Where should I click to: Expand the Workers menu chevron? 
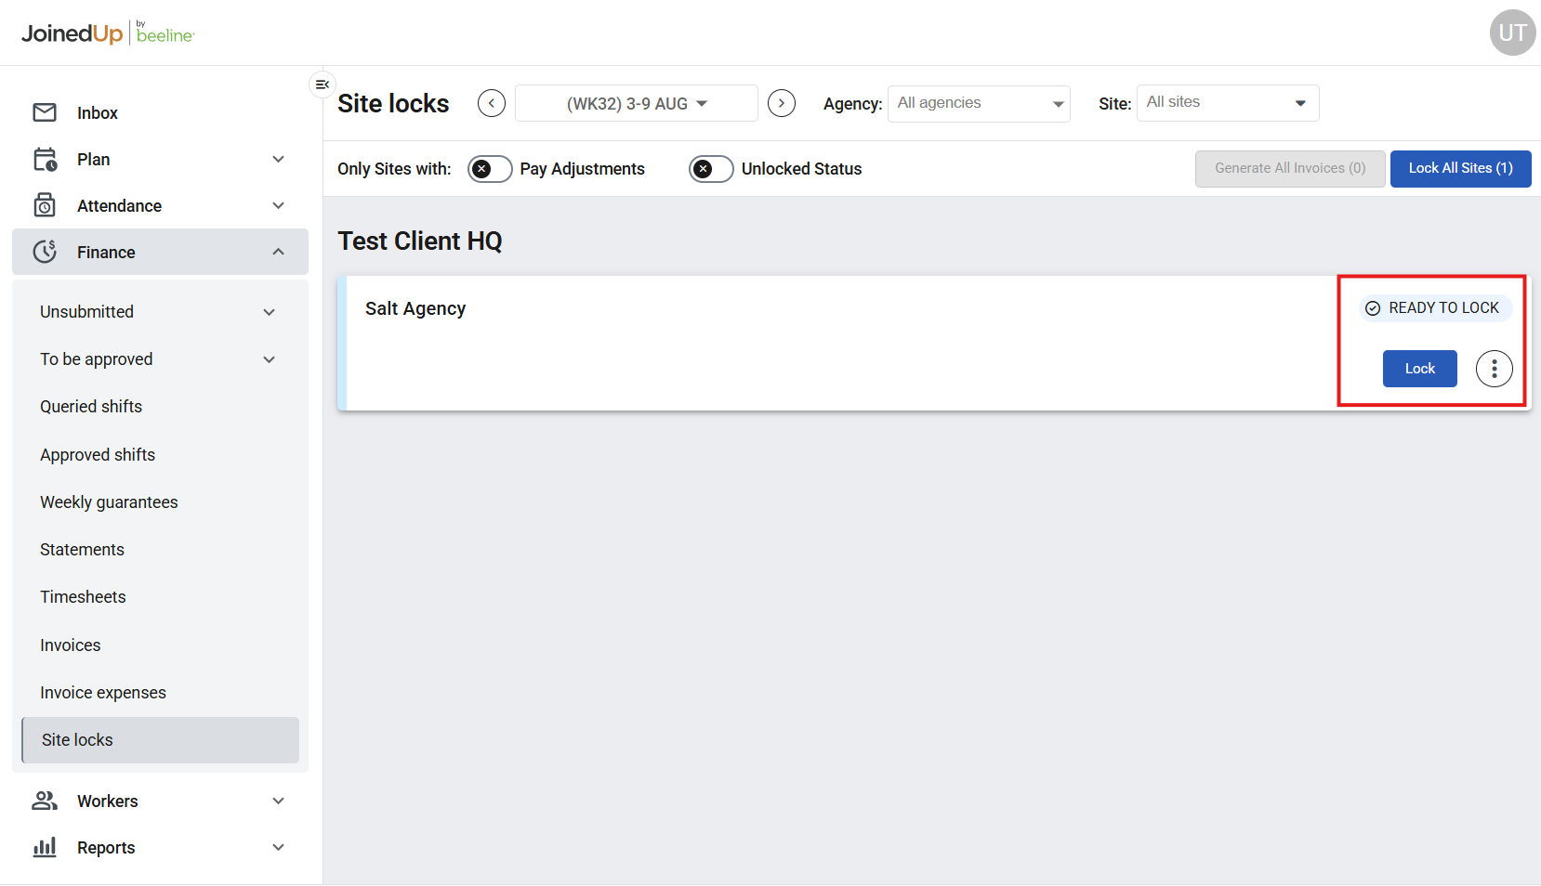click(x=278, y=801)
